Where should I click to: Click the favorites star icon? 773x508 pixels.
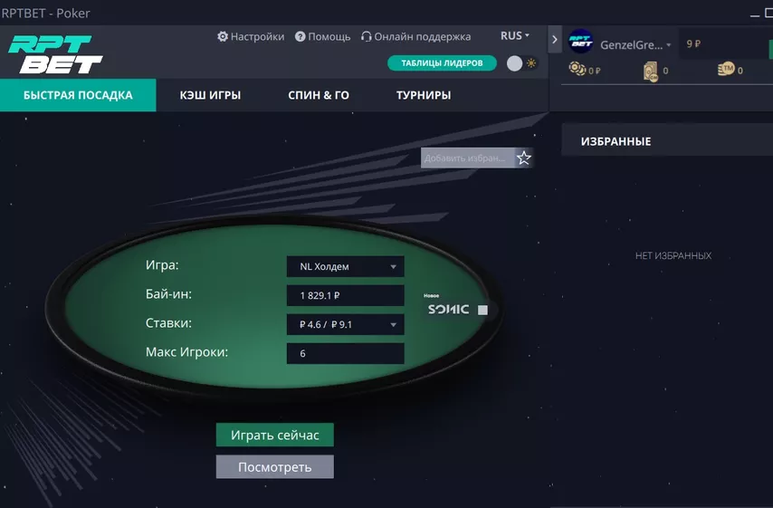tap(523, 158)
